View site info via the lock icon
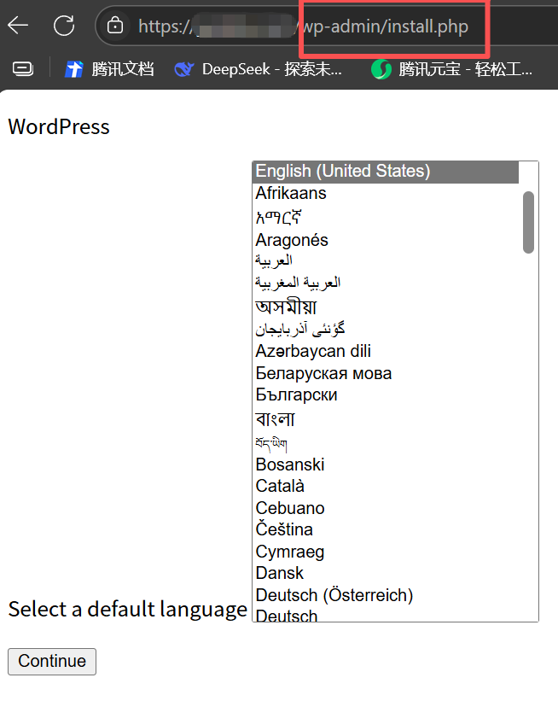Screen dimensions: 558x707 [x=115, y=26]
